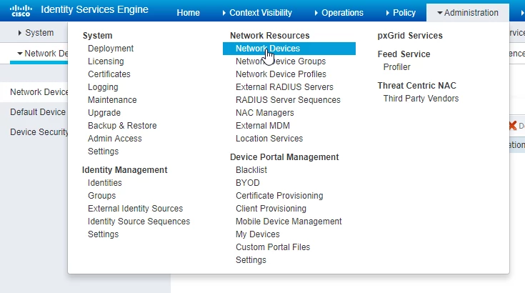Open Maintenance page
The height and width of the screenshot is (293, 525).
(112, 100)
